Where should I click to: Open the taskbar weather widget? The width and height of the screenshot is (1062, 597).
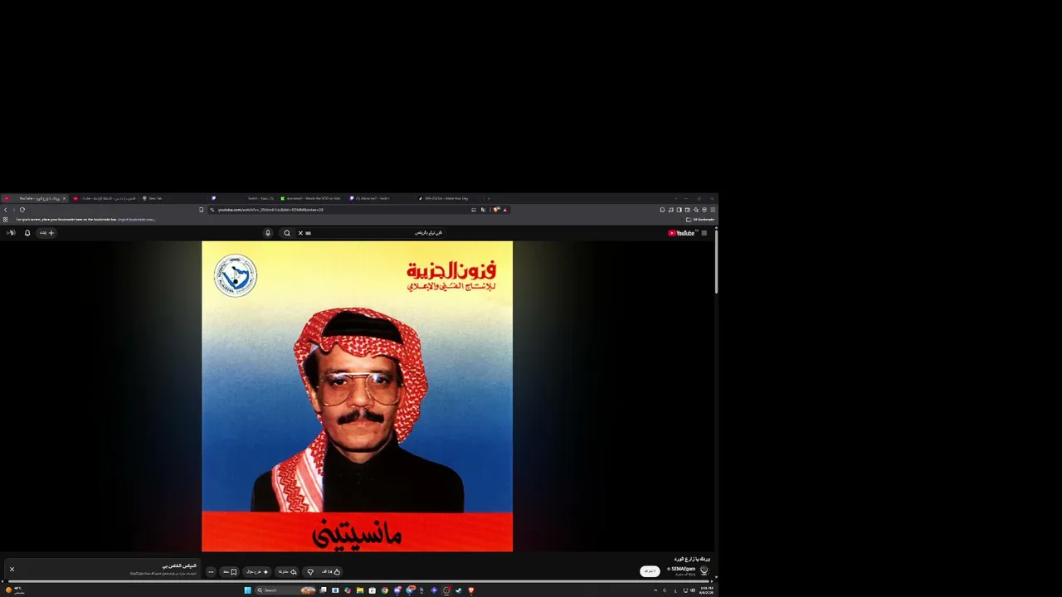pyautogui.click(x=14, y=590)
